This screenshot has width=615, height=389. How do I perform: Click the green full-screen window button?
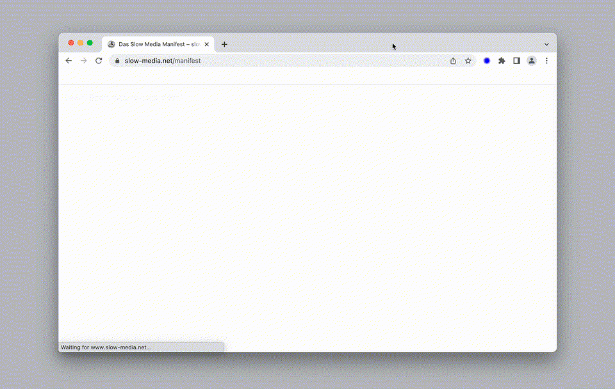90,43
